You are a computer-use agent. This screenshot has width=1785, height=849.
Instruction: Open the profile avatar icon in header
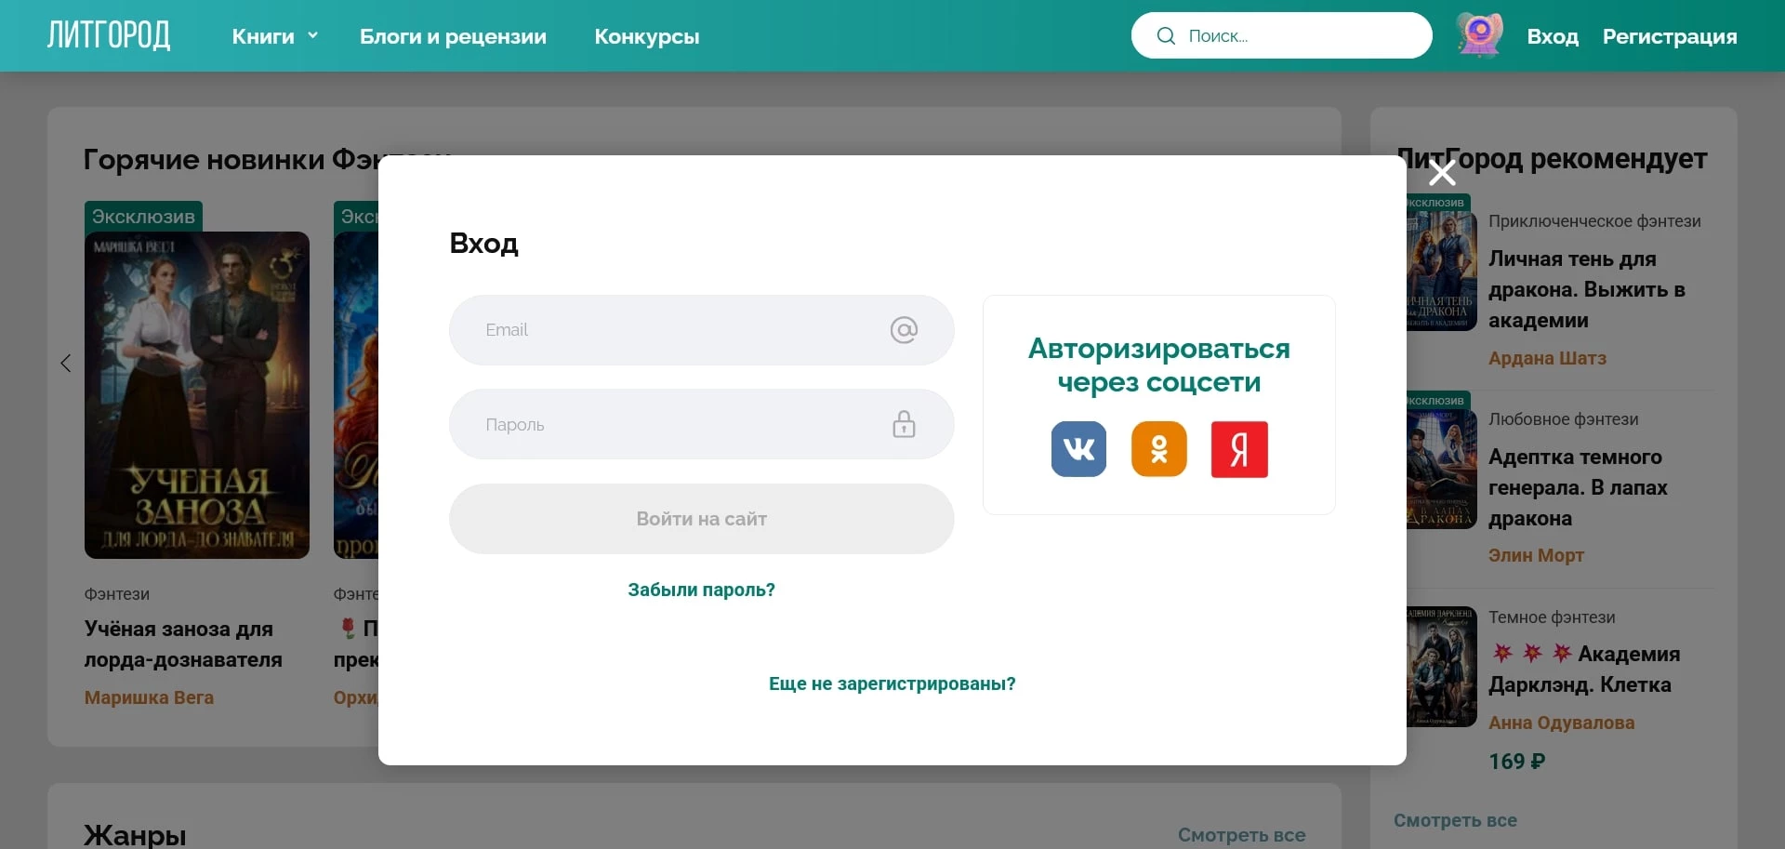(x=1478, y=34)
